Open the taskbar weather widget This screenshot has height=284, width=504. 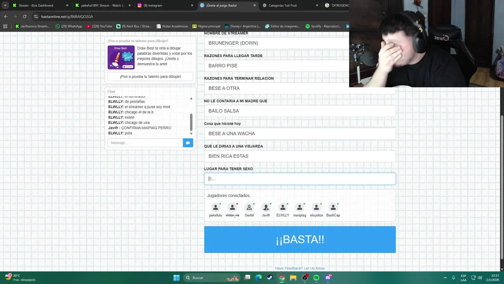click(20, 278)
